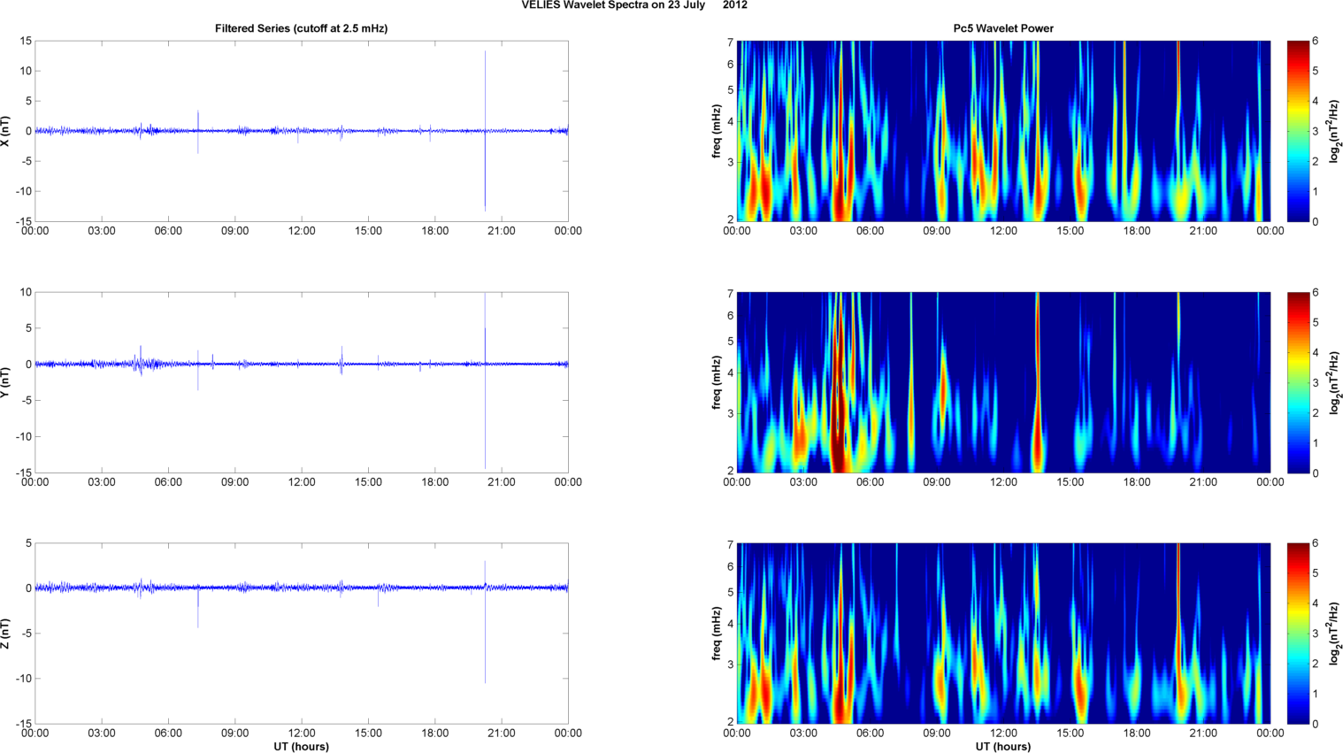Click 'UT (hours)' label under the bottom wavelet spectrogram
1343x753 pixels.
click(x=1003, y=747)
